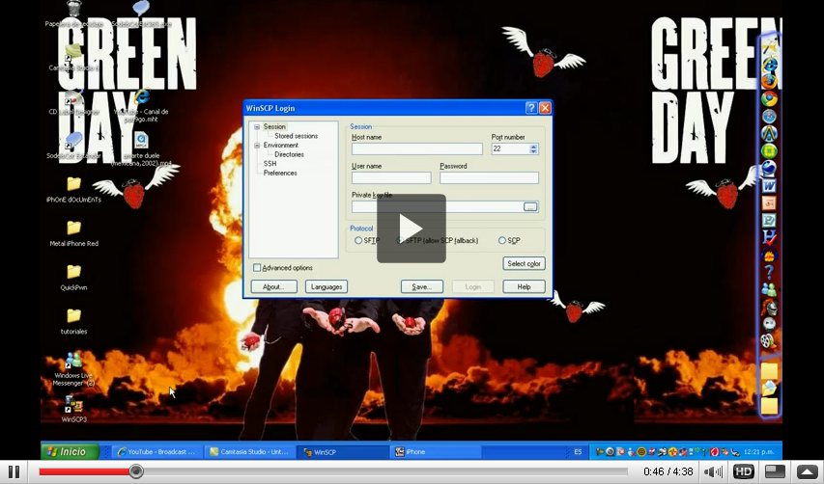Open Papelera de reciclaje desktop icon
This screenshot has height=484, width=824.
click(x=73, y=14)
